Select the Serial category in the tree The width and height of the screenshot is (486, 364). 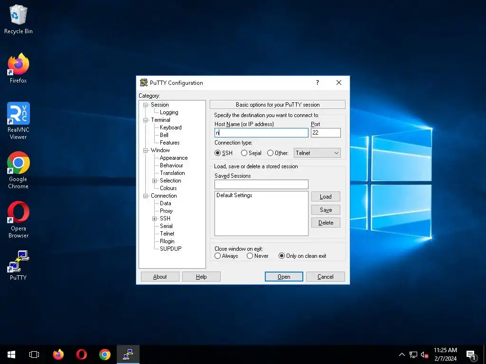pos(166,226)
